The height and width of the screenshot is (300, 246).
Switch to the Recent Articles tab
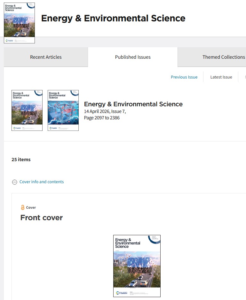click(46, 57)
